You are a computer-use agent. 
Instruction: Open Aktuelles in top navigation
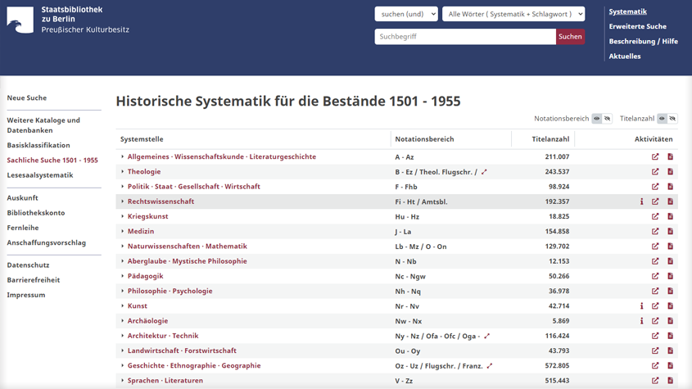pos(625,56)
